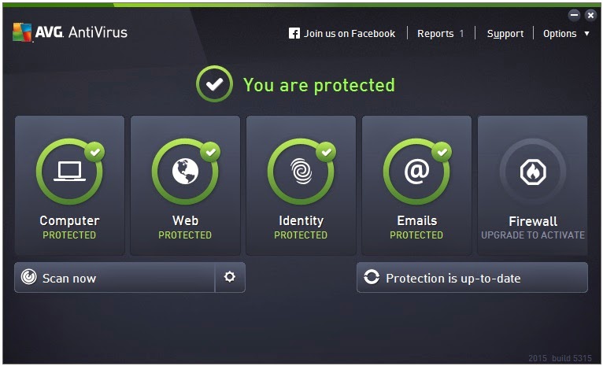The width and height of the screenshot is (603, 366).
Task: Click the Upgrade to Activate text
Action: click(533, 235)
